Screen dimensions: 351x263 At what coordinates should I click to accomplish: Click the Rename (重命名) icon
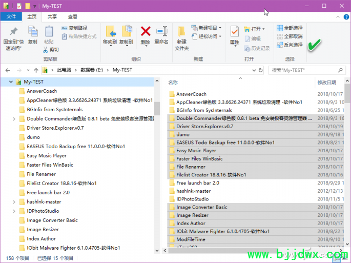pos(161,31)
